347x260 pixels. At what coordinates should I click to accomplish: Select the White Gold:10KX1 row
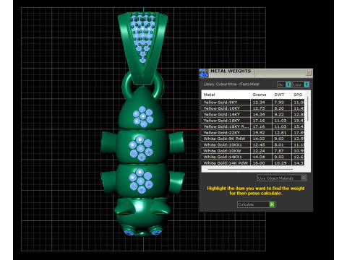(253, 144)
